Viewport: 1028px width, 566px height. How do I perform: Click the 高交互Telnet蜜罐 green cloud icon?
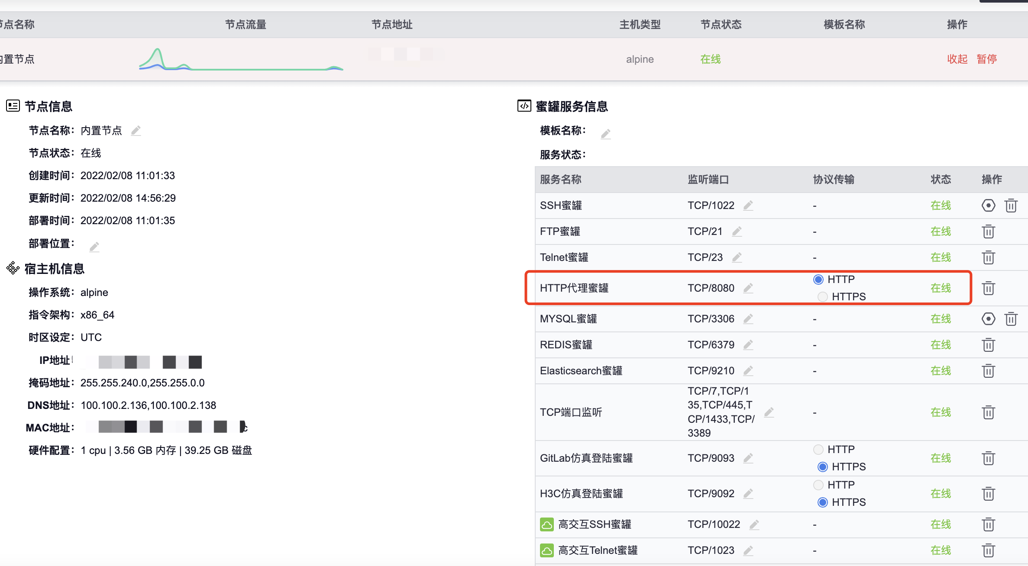click(x=547, y=550)
